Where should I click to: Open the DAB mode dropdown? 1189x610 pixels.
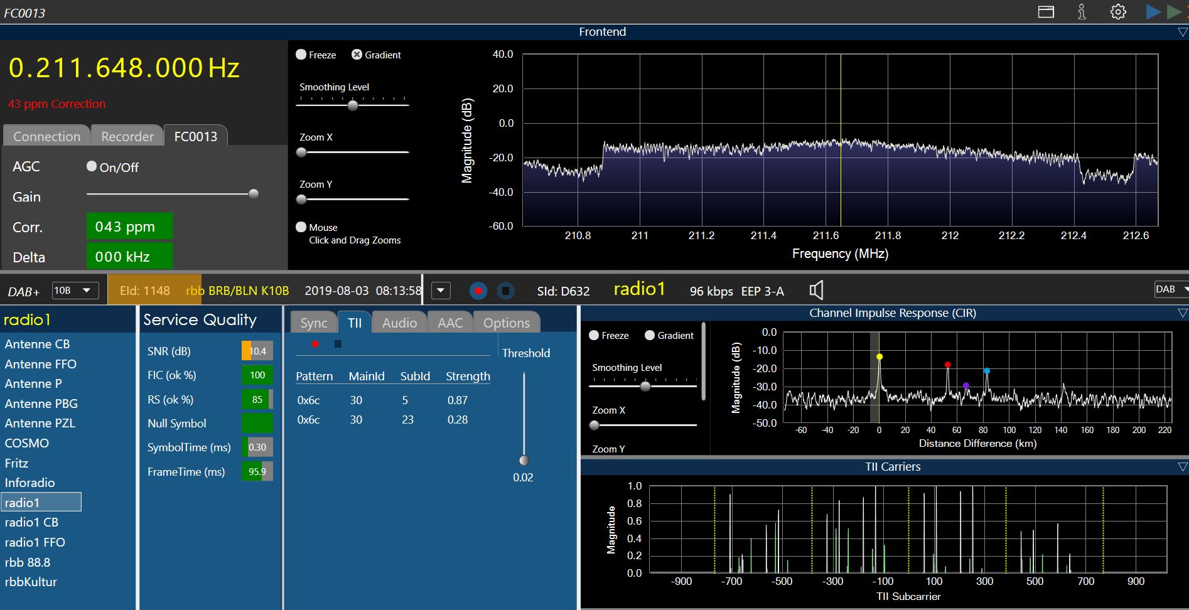(1171, 289)
